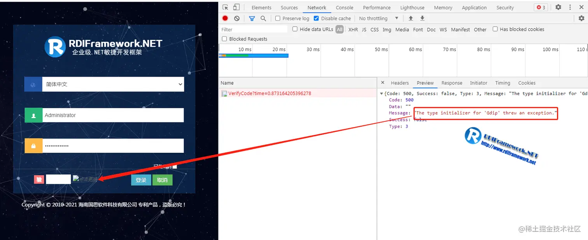Show the request Headers tab
This screenshot has width=588, height=240.
pyautogui.click(x=400, y=83)
